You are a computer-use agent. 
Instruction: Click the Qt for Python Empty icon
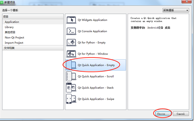tap(71, 42)
